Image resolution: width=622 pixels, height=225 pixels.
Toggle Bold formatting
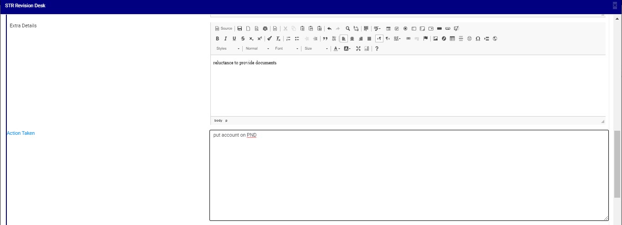217,39
